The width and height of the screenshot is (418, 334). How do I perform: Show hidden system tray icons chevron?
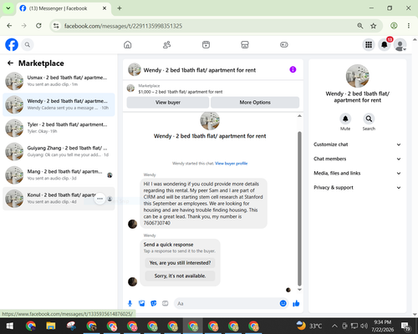click(x=334, y=326)
